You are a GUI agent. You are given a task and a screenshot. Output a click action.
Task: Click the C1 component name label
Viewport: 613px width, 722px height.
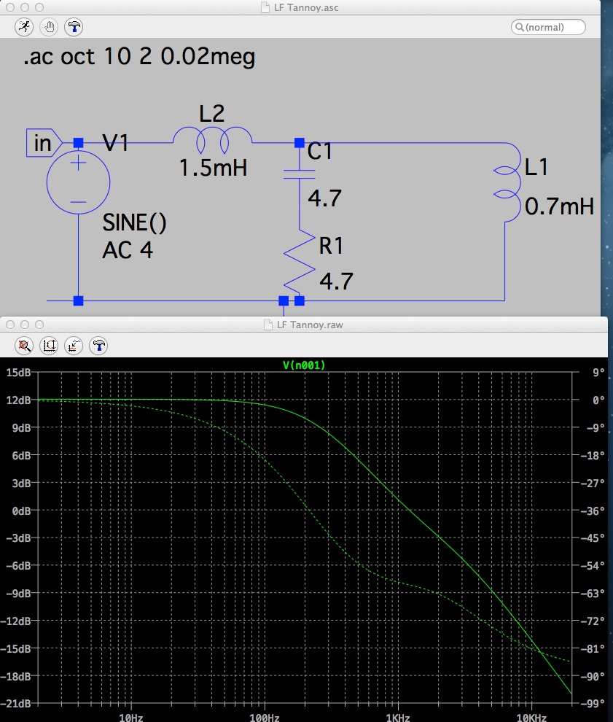[x=319, y=151]
